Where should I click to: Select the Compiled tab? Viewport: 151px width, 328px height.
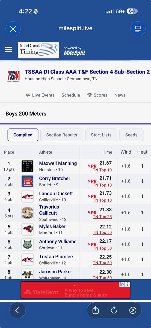23,135
